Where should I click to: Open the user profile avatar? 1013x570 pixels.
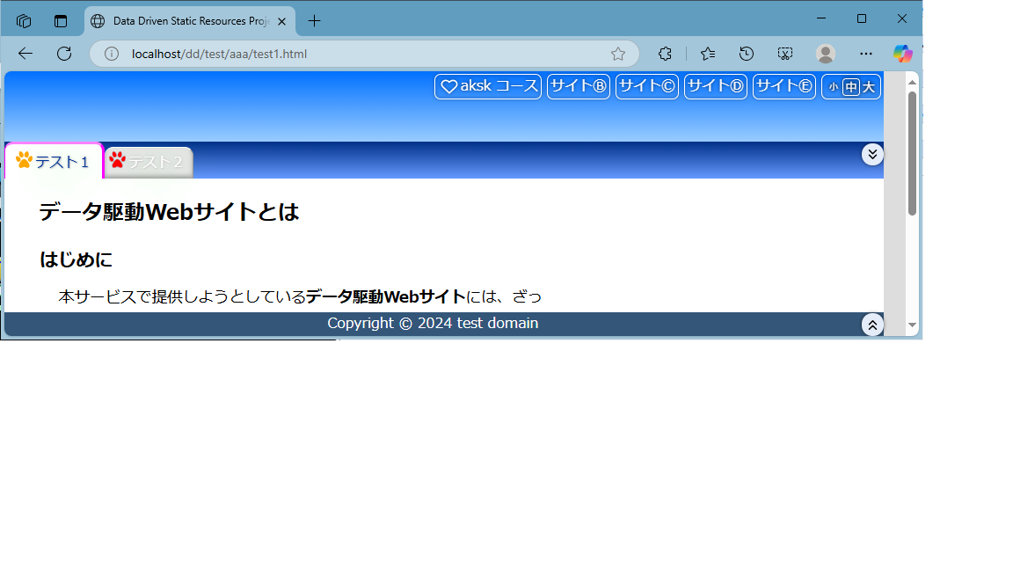[825, 54]
